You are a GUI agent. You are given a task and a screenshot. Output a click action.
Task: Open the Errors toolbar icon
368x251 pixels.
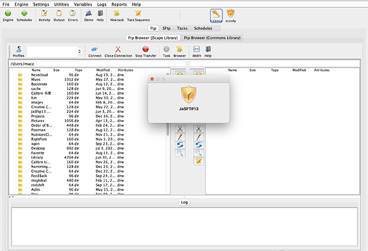pos(73,14)
